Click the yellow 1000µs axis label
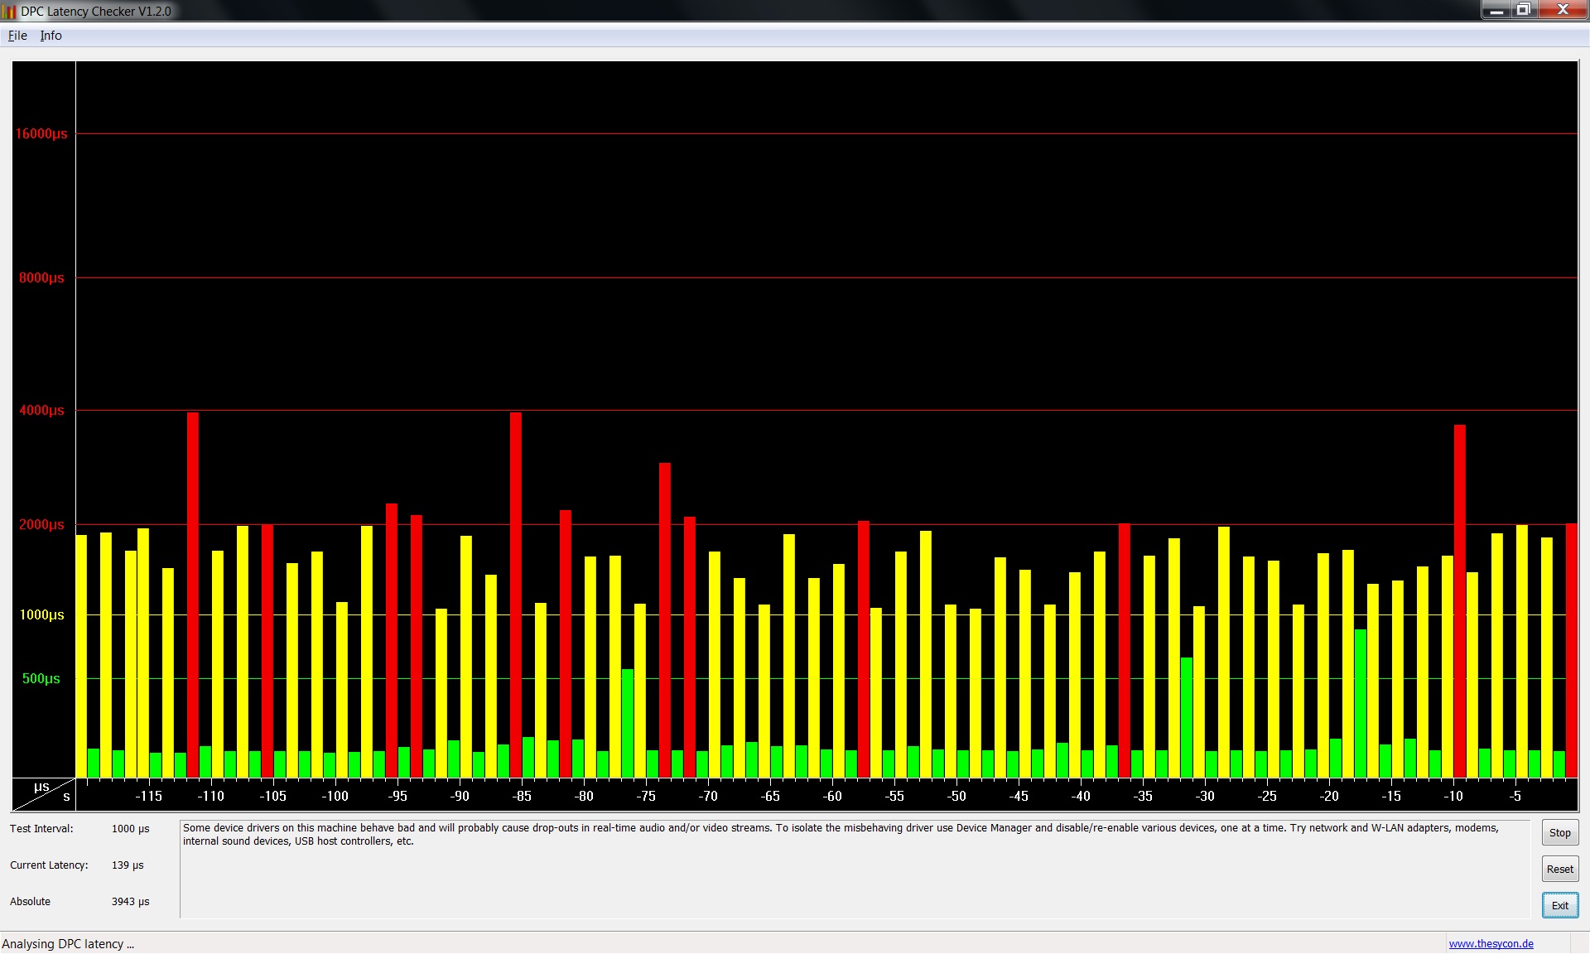Screen dimensions: 1590x954 click(41, 614)
